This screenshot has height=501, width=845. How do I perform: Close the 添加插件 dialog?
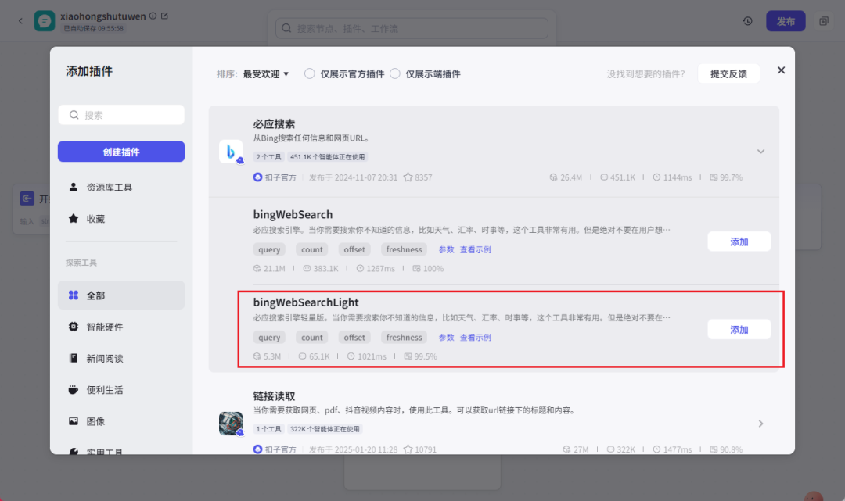coord(781,70)
